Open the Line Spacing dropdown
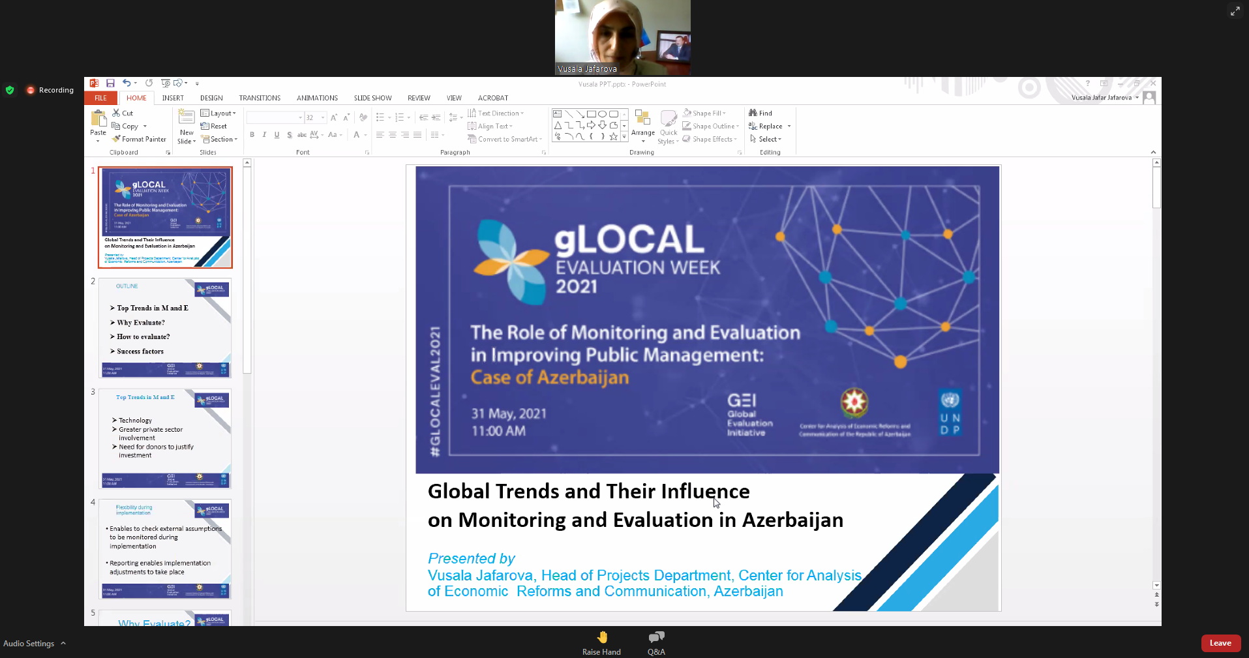The width and height of the screenshot is (1249, 658). pos(455,117)
